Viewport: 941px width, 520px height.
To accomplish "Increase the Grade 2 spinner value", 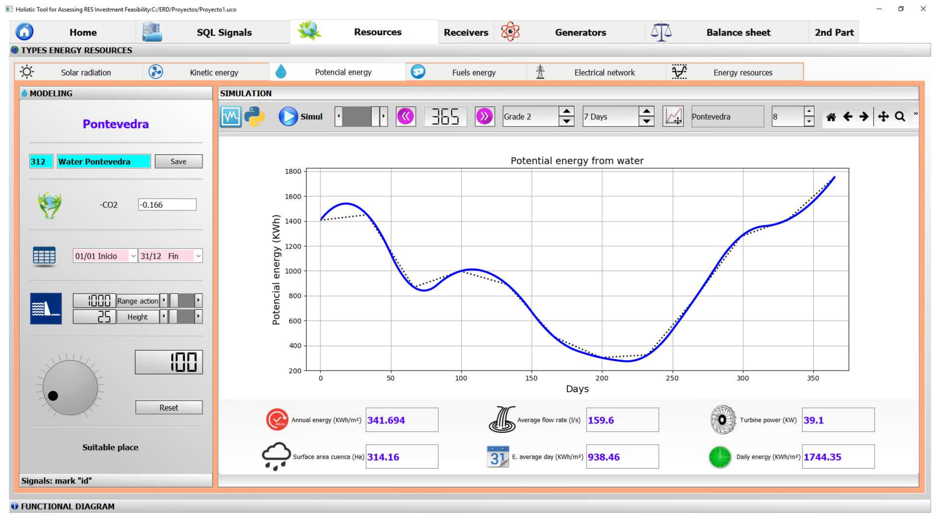I will 566,112.
